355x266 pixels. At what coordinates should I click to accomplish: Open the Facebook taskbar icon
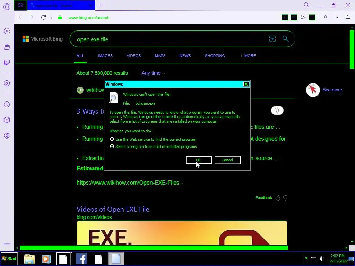click(81, 259)
